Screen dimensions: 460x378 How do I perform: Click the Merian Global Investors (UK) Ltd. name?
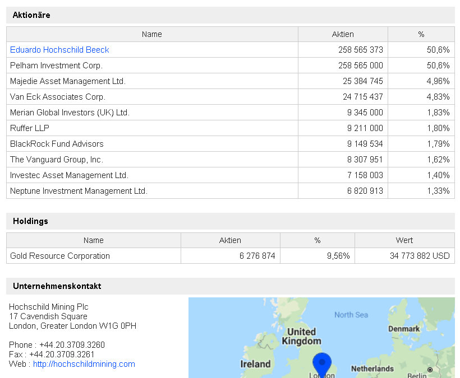point(70,113)
